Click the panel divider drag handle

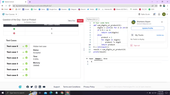click(x=84, y=50)
